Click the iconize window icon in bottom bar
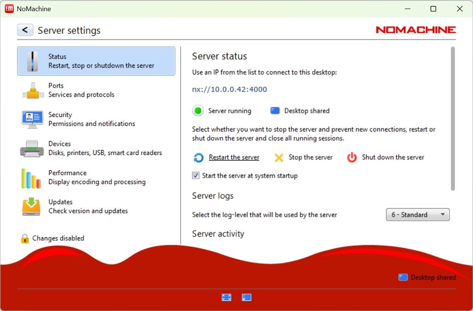The height and width of the screenshot is (311, 473). click(247, 298)
